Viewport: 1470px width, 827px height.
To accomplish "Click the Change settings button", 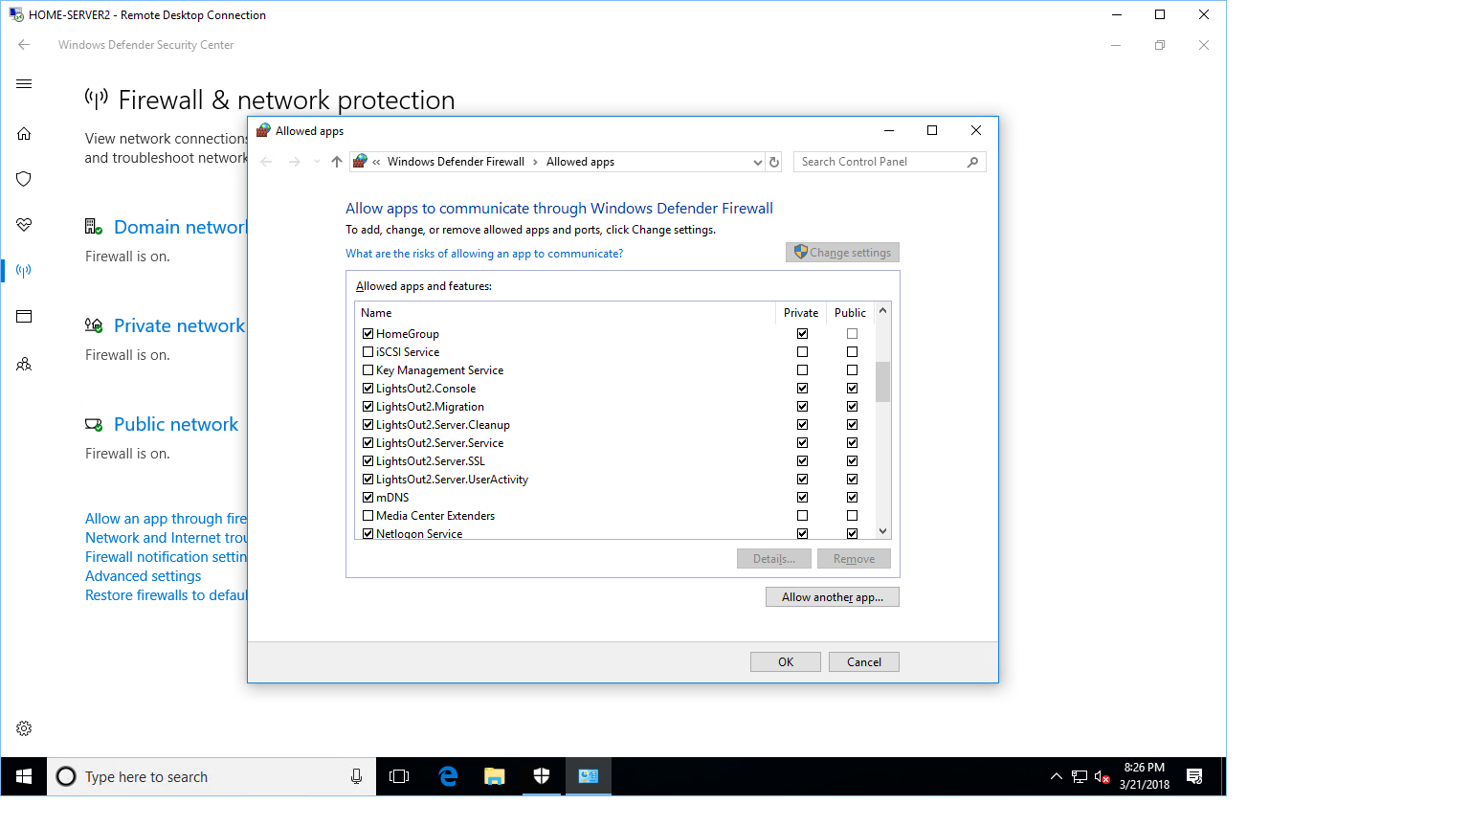I will pos(842,253).
